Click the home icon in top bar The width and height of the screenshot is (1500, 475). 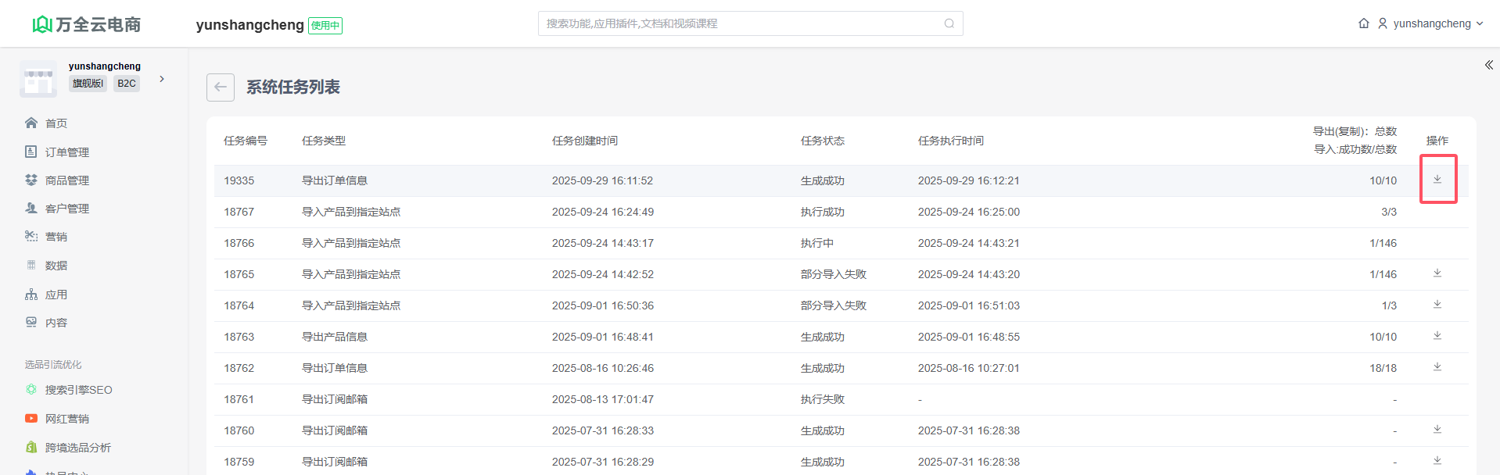click(1363, 23)
